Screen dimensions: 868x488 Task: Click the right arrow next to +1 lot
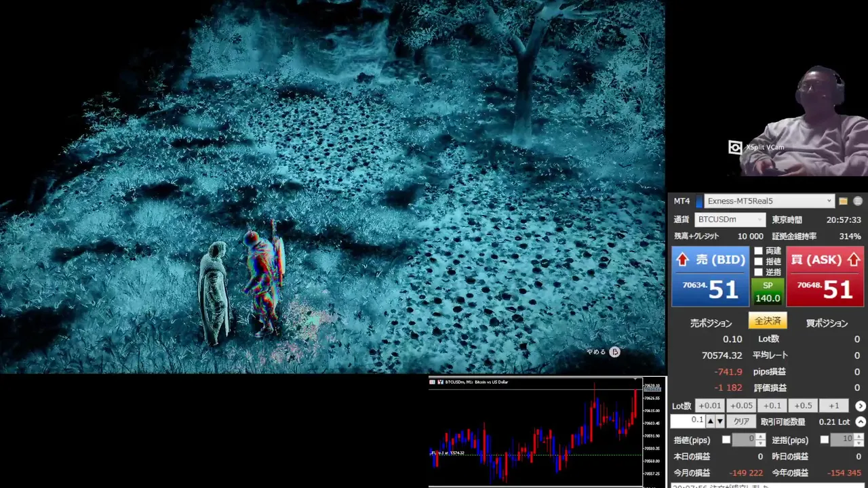[x=861, y=406]
